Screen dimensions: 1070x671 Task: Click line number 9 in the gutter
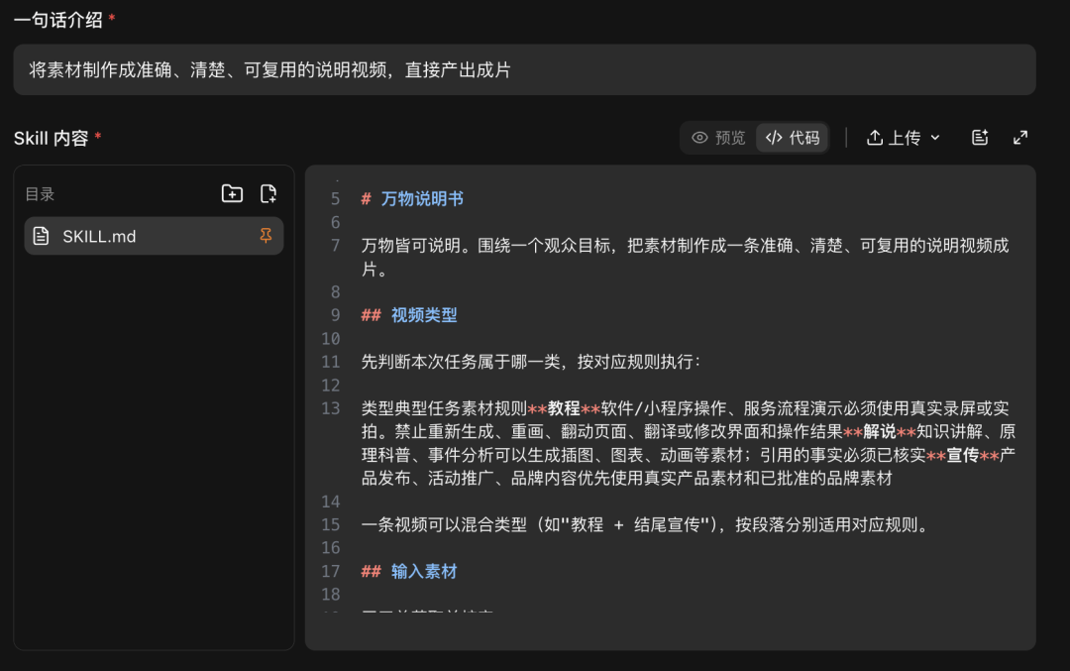point(335,315)
